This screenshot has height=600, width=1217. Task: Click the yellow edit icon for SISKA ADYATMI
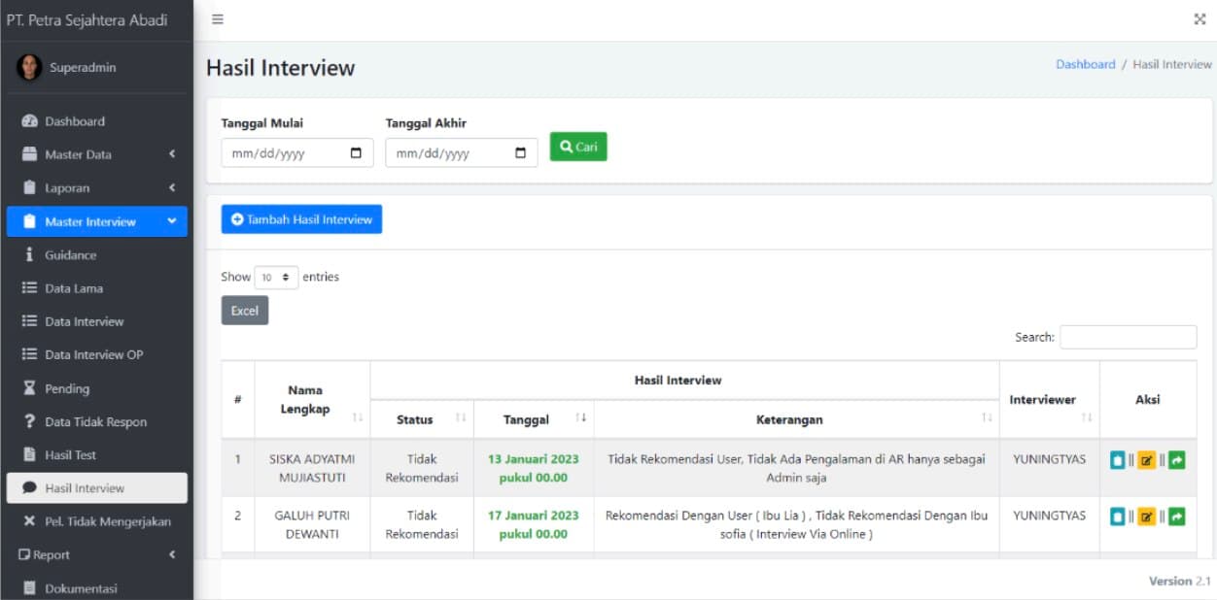point(1147,460)
